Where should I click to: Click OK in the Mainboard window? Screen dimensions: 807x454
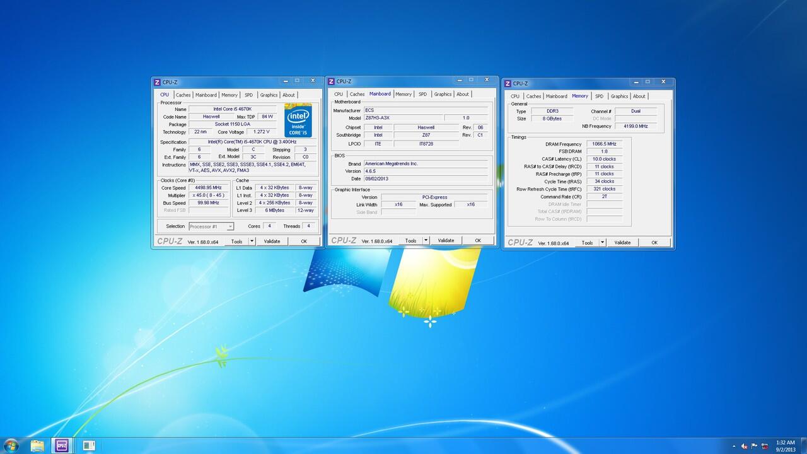click(478, 240)
